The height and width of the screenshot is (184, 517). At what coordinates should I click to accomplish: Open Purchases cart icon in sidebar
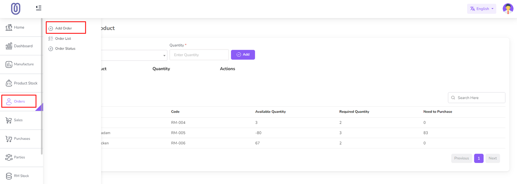[9, 139]
